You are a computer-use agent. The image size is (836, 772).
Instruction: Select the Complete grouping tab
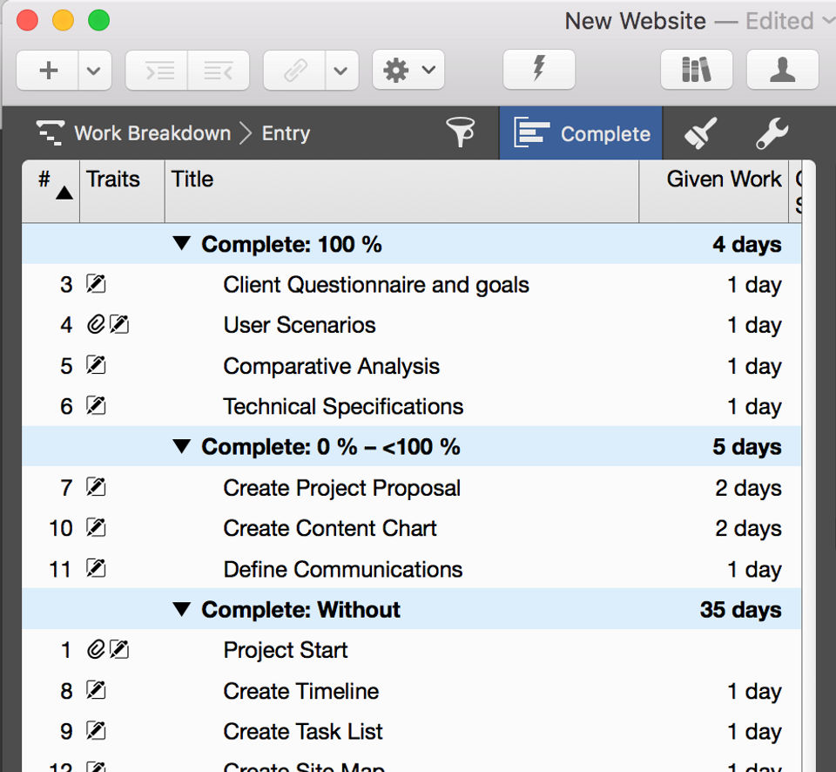pos(582,133)
